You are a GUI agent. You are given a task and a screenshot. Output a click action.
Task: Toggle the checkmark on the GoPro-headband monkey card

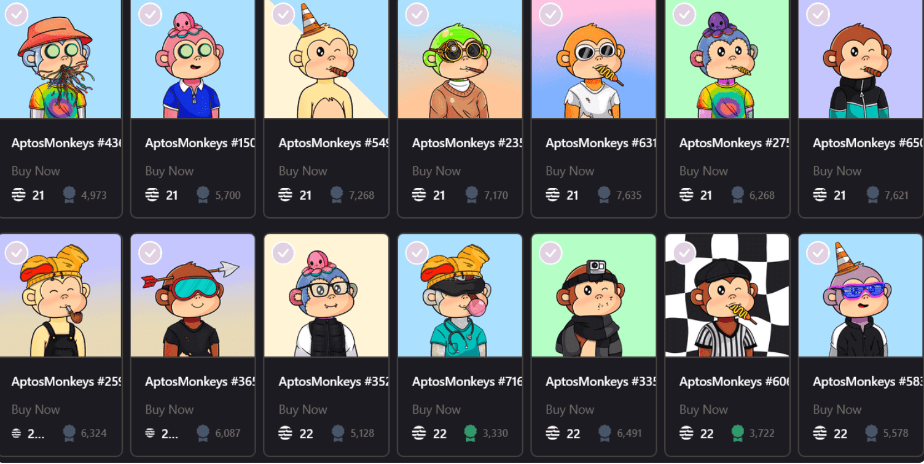coord(551,252)
